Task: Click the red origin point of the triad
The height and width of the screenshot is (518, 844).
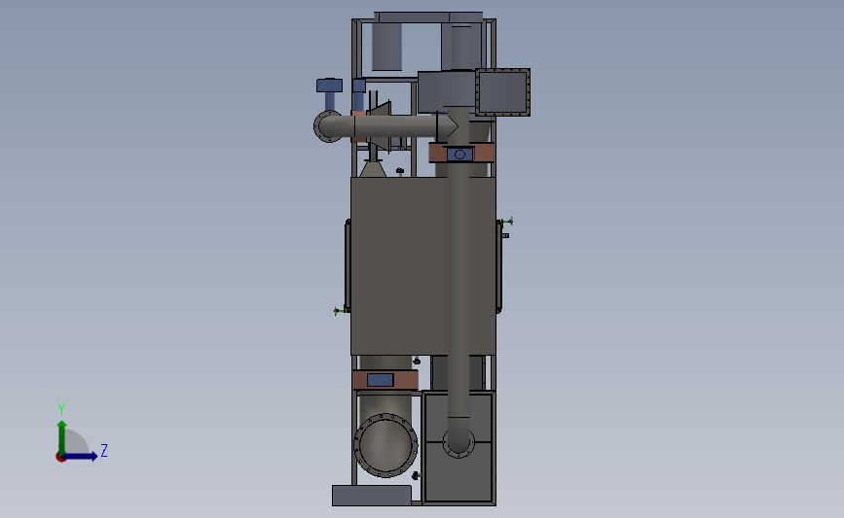Action: point(60,458)
